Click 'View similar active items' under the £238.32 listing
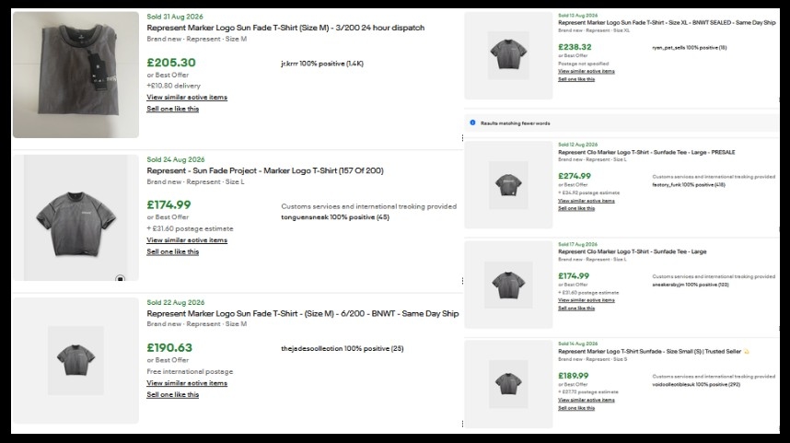 click(587, 71)
